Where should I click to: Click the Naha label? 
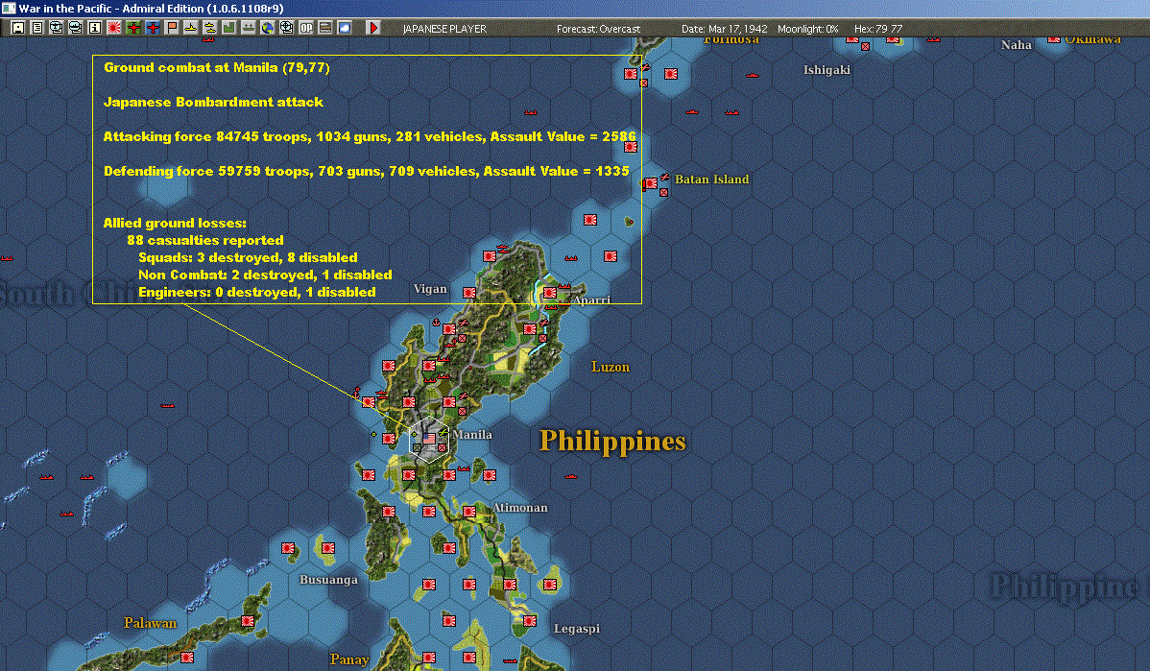coord(1016,45)
